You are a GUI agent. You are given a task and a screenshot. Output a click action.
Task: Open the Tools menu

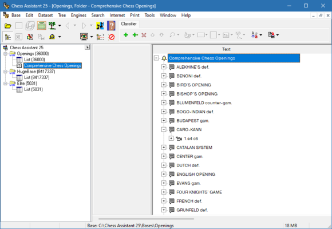coord(150,15)
